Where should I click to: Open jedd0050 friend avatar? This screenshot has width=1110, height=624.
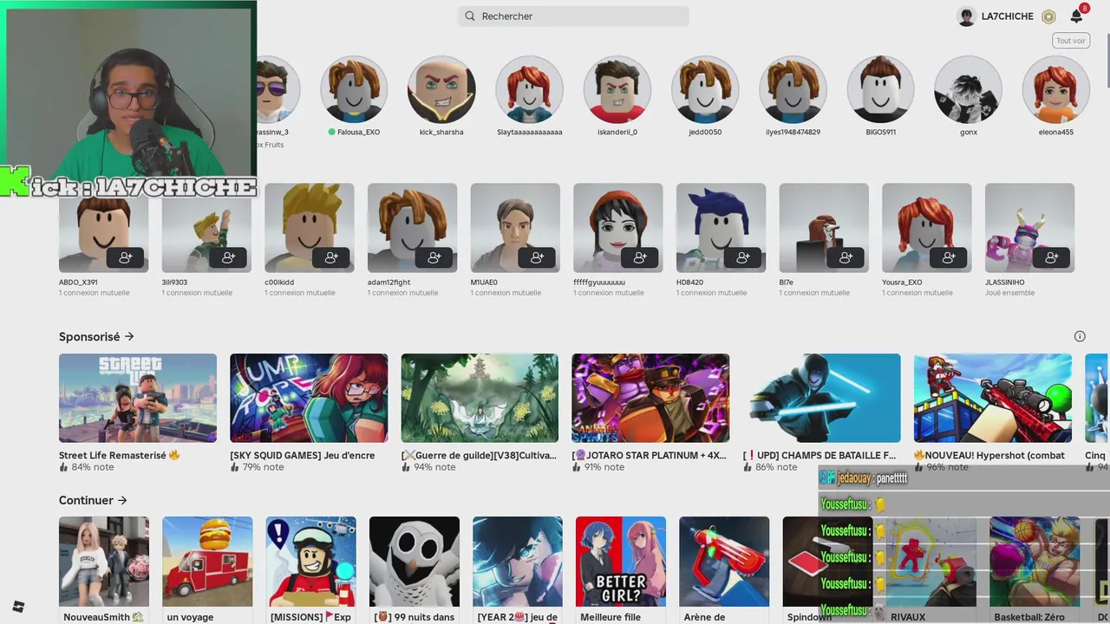click(x=705, y=89)
